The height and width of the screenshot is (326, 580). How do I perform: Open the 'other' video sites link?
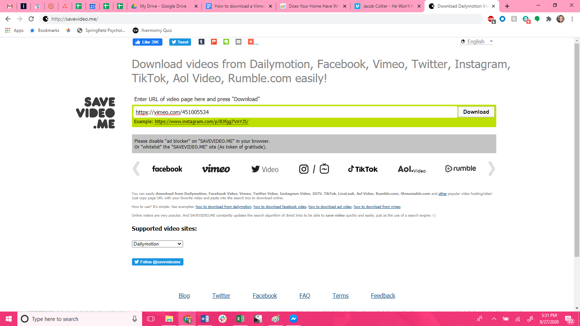click(443, 194)
